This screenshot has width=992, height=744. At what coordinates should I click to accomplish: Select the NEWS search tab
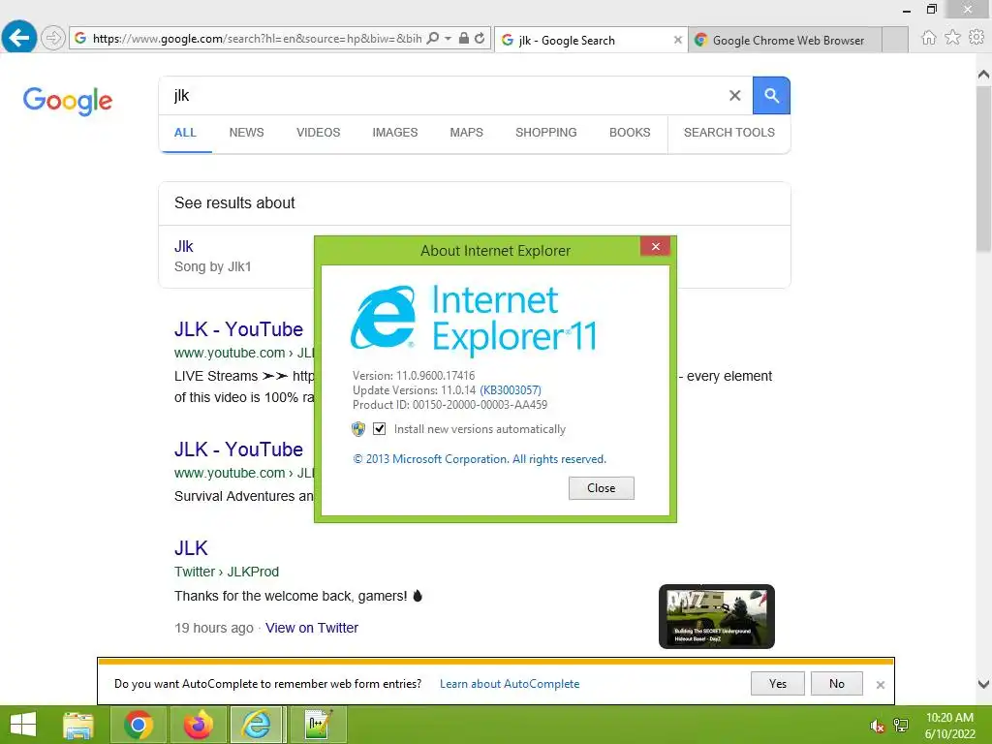pyautogui.click(x=247, y=132)
